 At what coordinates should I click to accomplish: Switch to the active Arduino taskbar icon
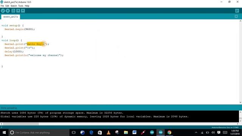coord(160,133)
